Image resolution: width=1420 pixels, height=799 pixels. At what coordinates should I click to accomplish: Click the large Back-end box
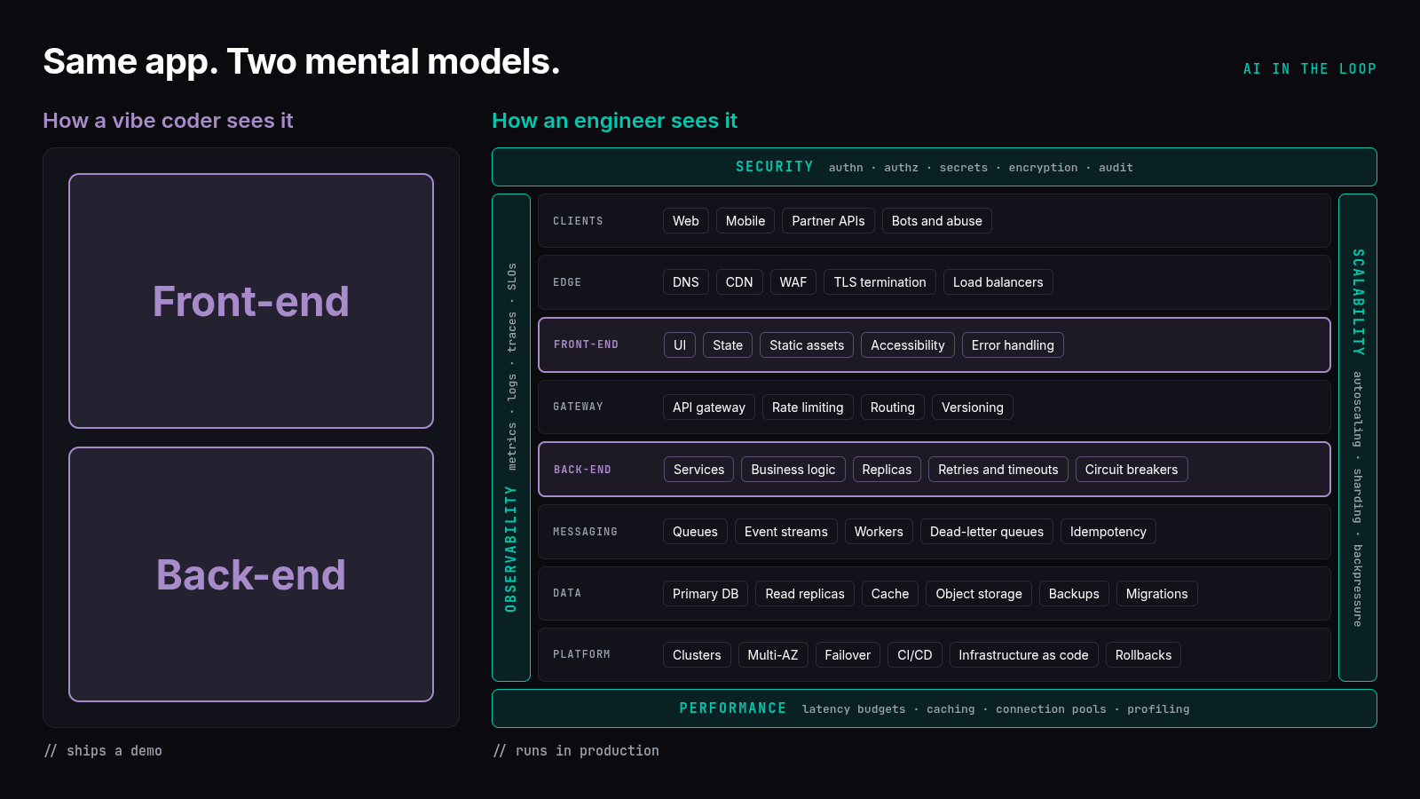[x=251, y=574]
